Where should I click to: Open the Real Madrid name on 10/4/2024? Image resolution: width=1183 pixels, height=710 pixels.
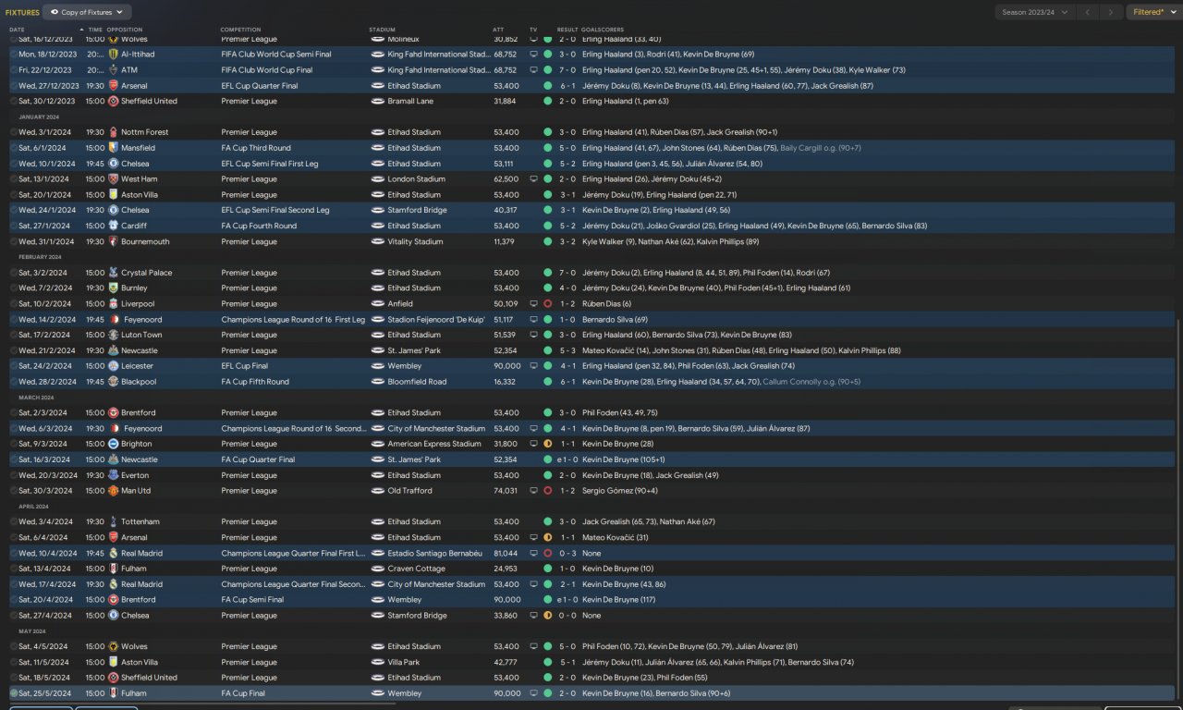pos(142,553)
